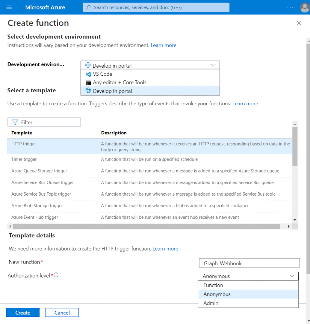Image resolution: width=310 pixels, height=324 pixels.
Task: Click the template list vertical scrollbar thumb
Action: pyautogui.click(x=295, y=146)
